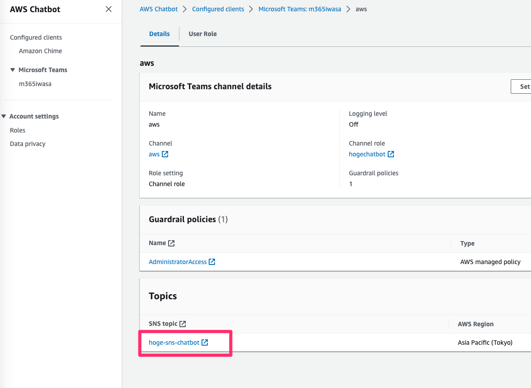
Task: Open external link icon beside hogechatbot role
Action: point(391,154)
